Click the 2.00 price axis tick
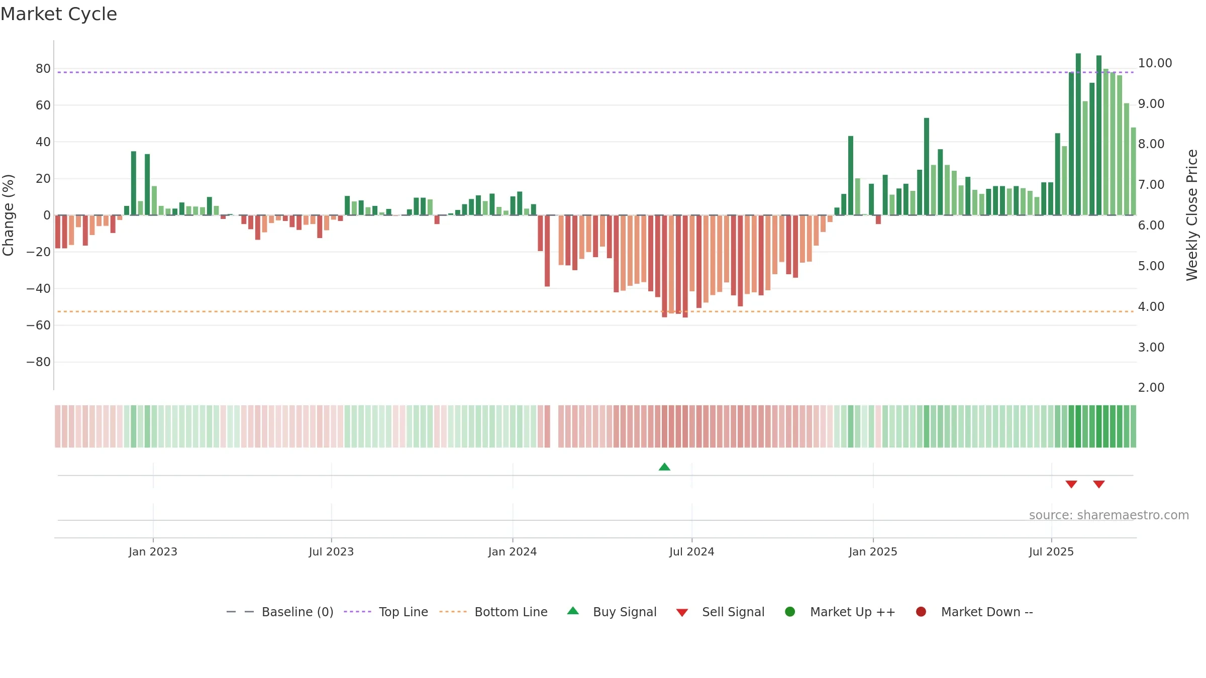This screenshot has height=678, width=1206. 1151,388
